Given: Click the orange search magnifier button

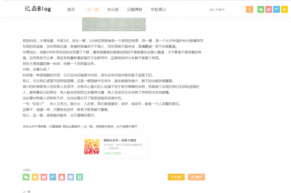Looking at the screenshot, I should (x=250, y=9).
